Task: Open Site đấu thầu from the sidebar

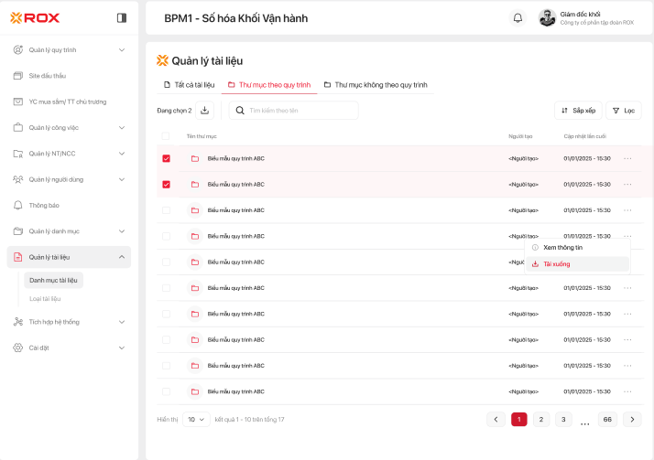Action: (47, 76)
